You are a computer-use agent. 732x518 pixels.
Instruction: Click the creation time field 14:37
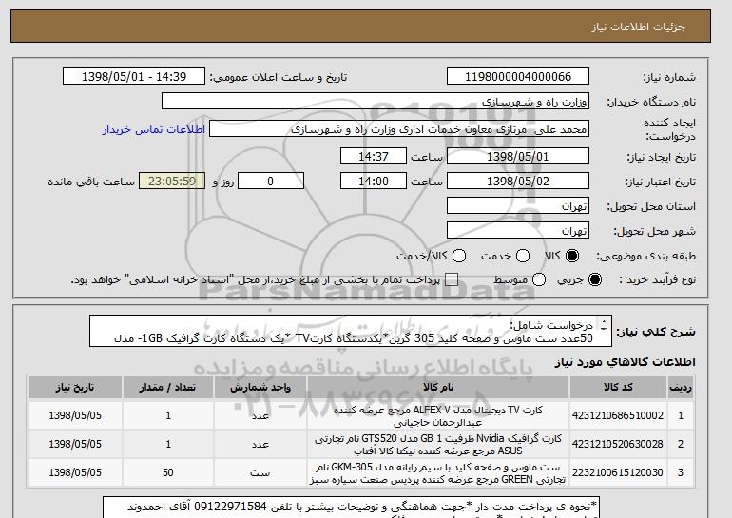pyautogui.click(x=374, y=156)
